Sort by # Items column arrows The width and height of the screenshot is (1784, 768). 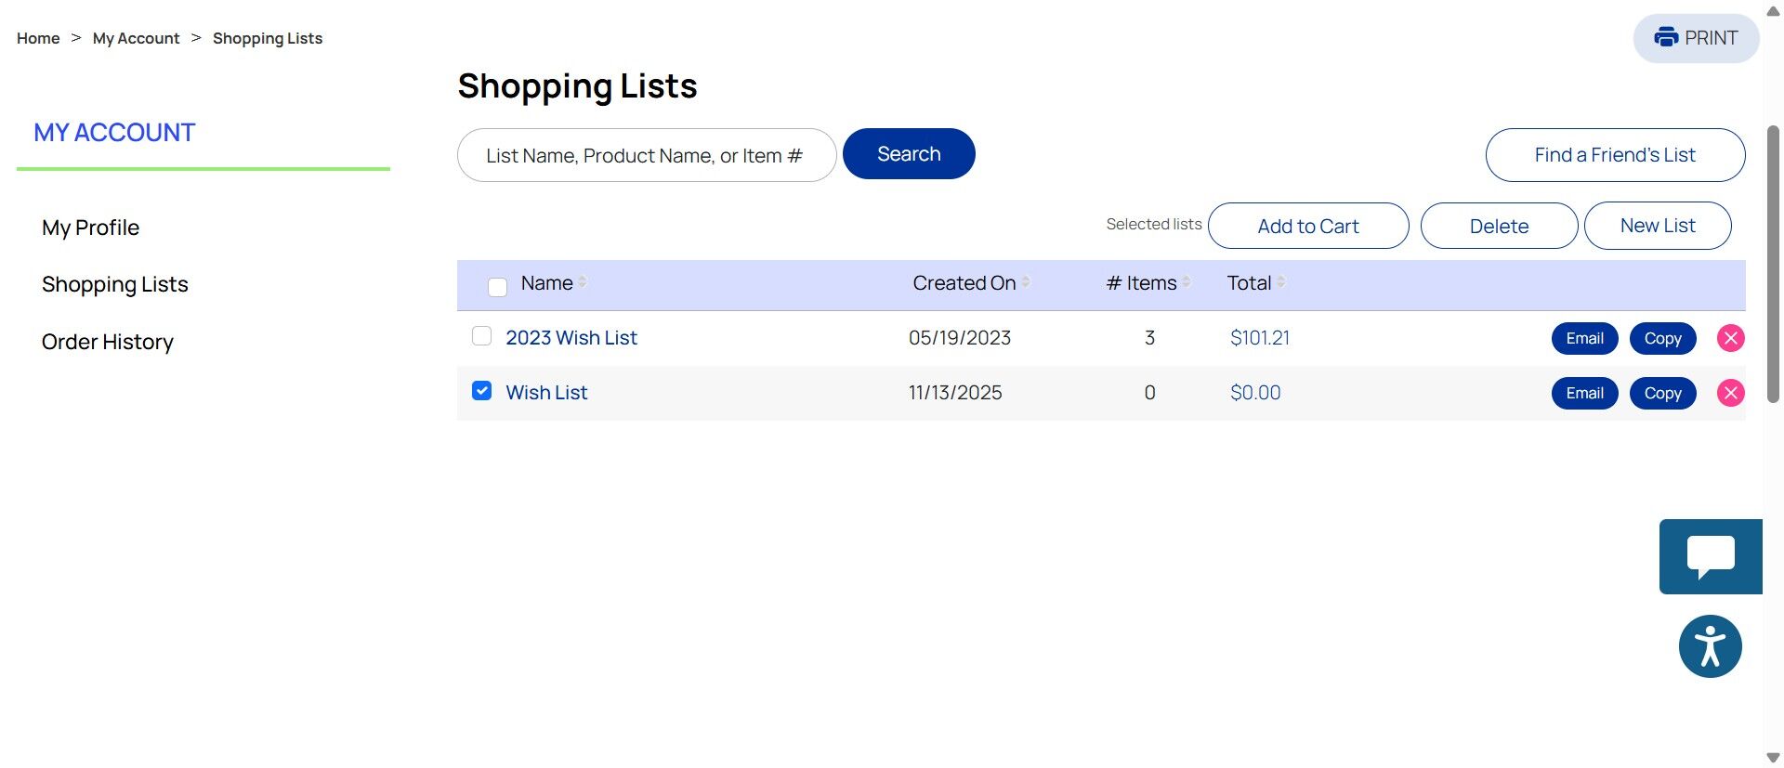coord(1187,282)
